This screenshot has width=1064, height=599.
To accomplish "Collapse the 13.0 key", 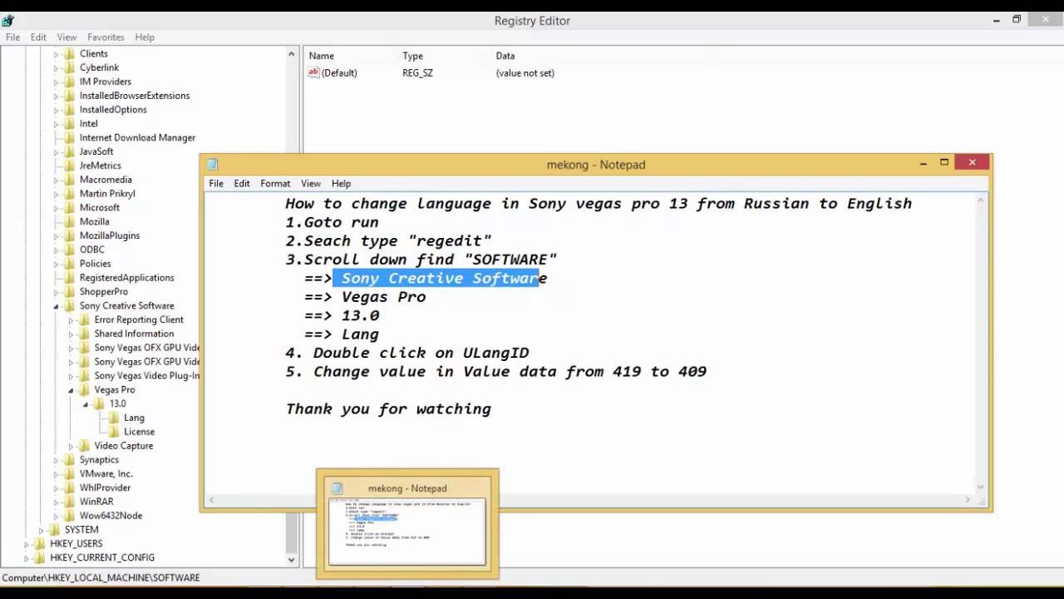I will point(86,404).
